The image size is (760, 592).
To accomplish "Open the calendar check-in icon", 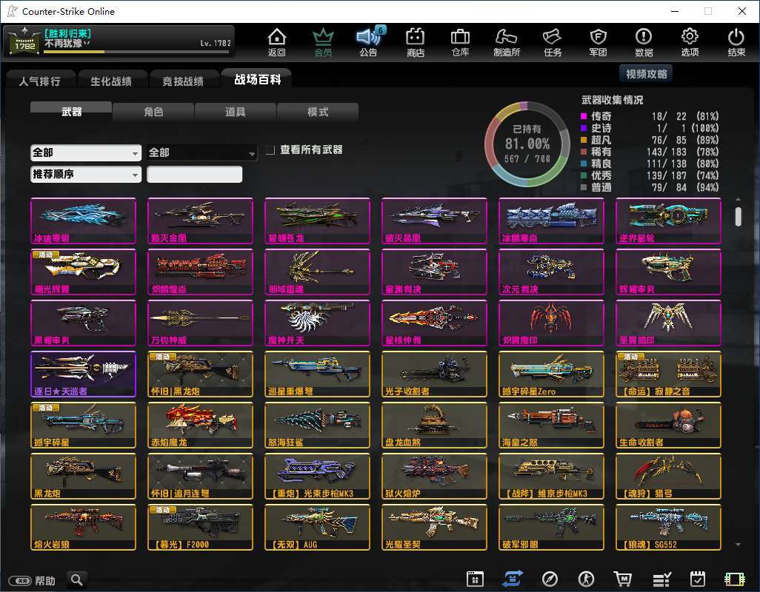I will pos(698,579).
